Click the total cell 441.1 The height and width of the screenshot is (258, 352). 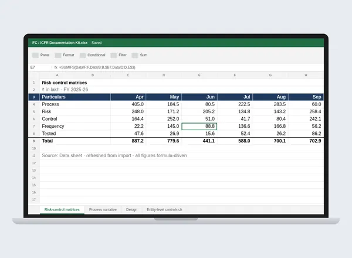click(199, 141)
